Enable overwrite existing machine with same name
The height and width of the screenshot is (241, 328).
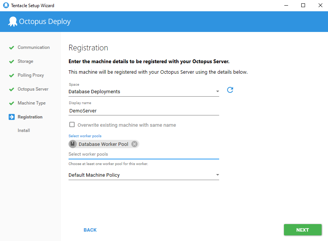(x=72, y=124)
